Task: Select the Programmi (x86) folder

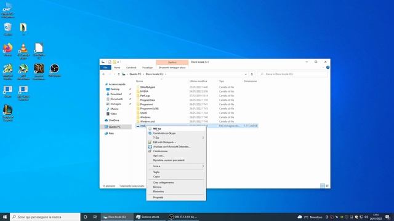Action: coord(149,109)
